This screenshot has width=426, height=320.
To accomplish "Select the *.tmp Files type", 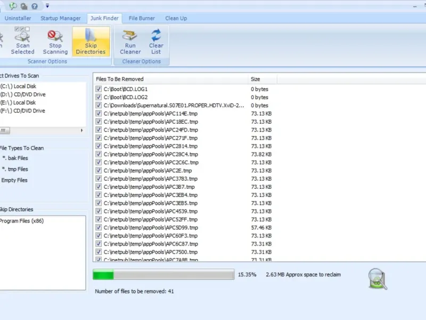I will tap(15, 169).
